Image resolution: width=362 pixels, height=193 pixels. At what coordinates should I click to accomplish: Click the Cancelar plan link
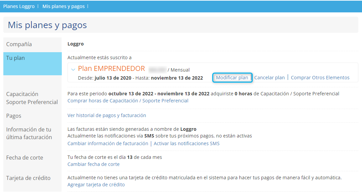(269, 78)
